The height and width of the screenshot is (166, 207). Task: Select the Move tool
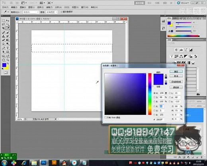pos(8,20)
